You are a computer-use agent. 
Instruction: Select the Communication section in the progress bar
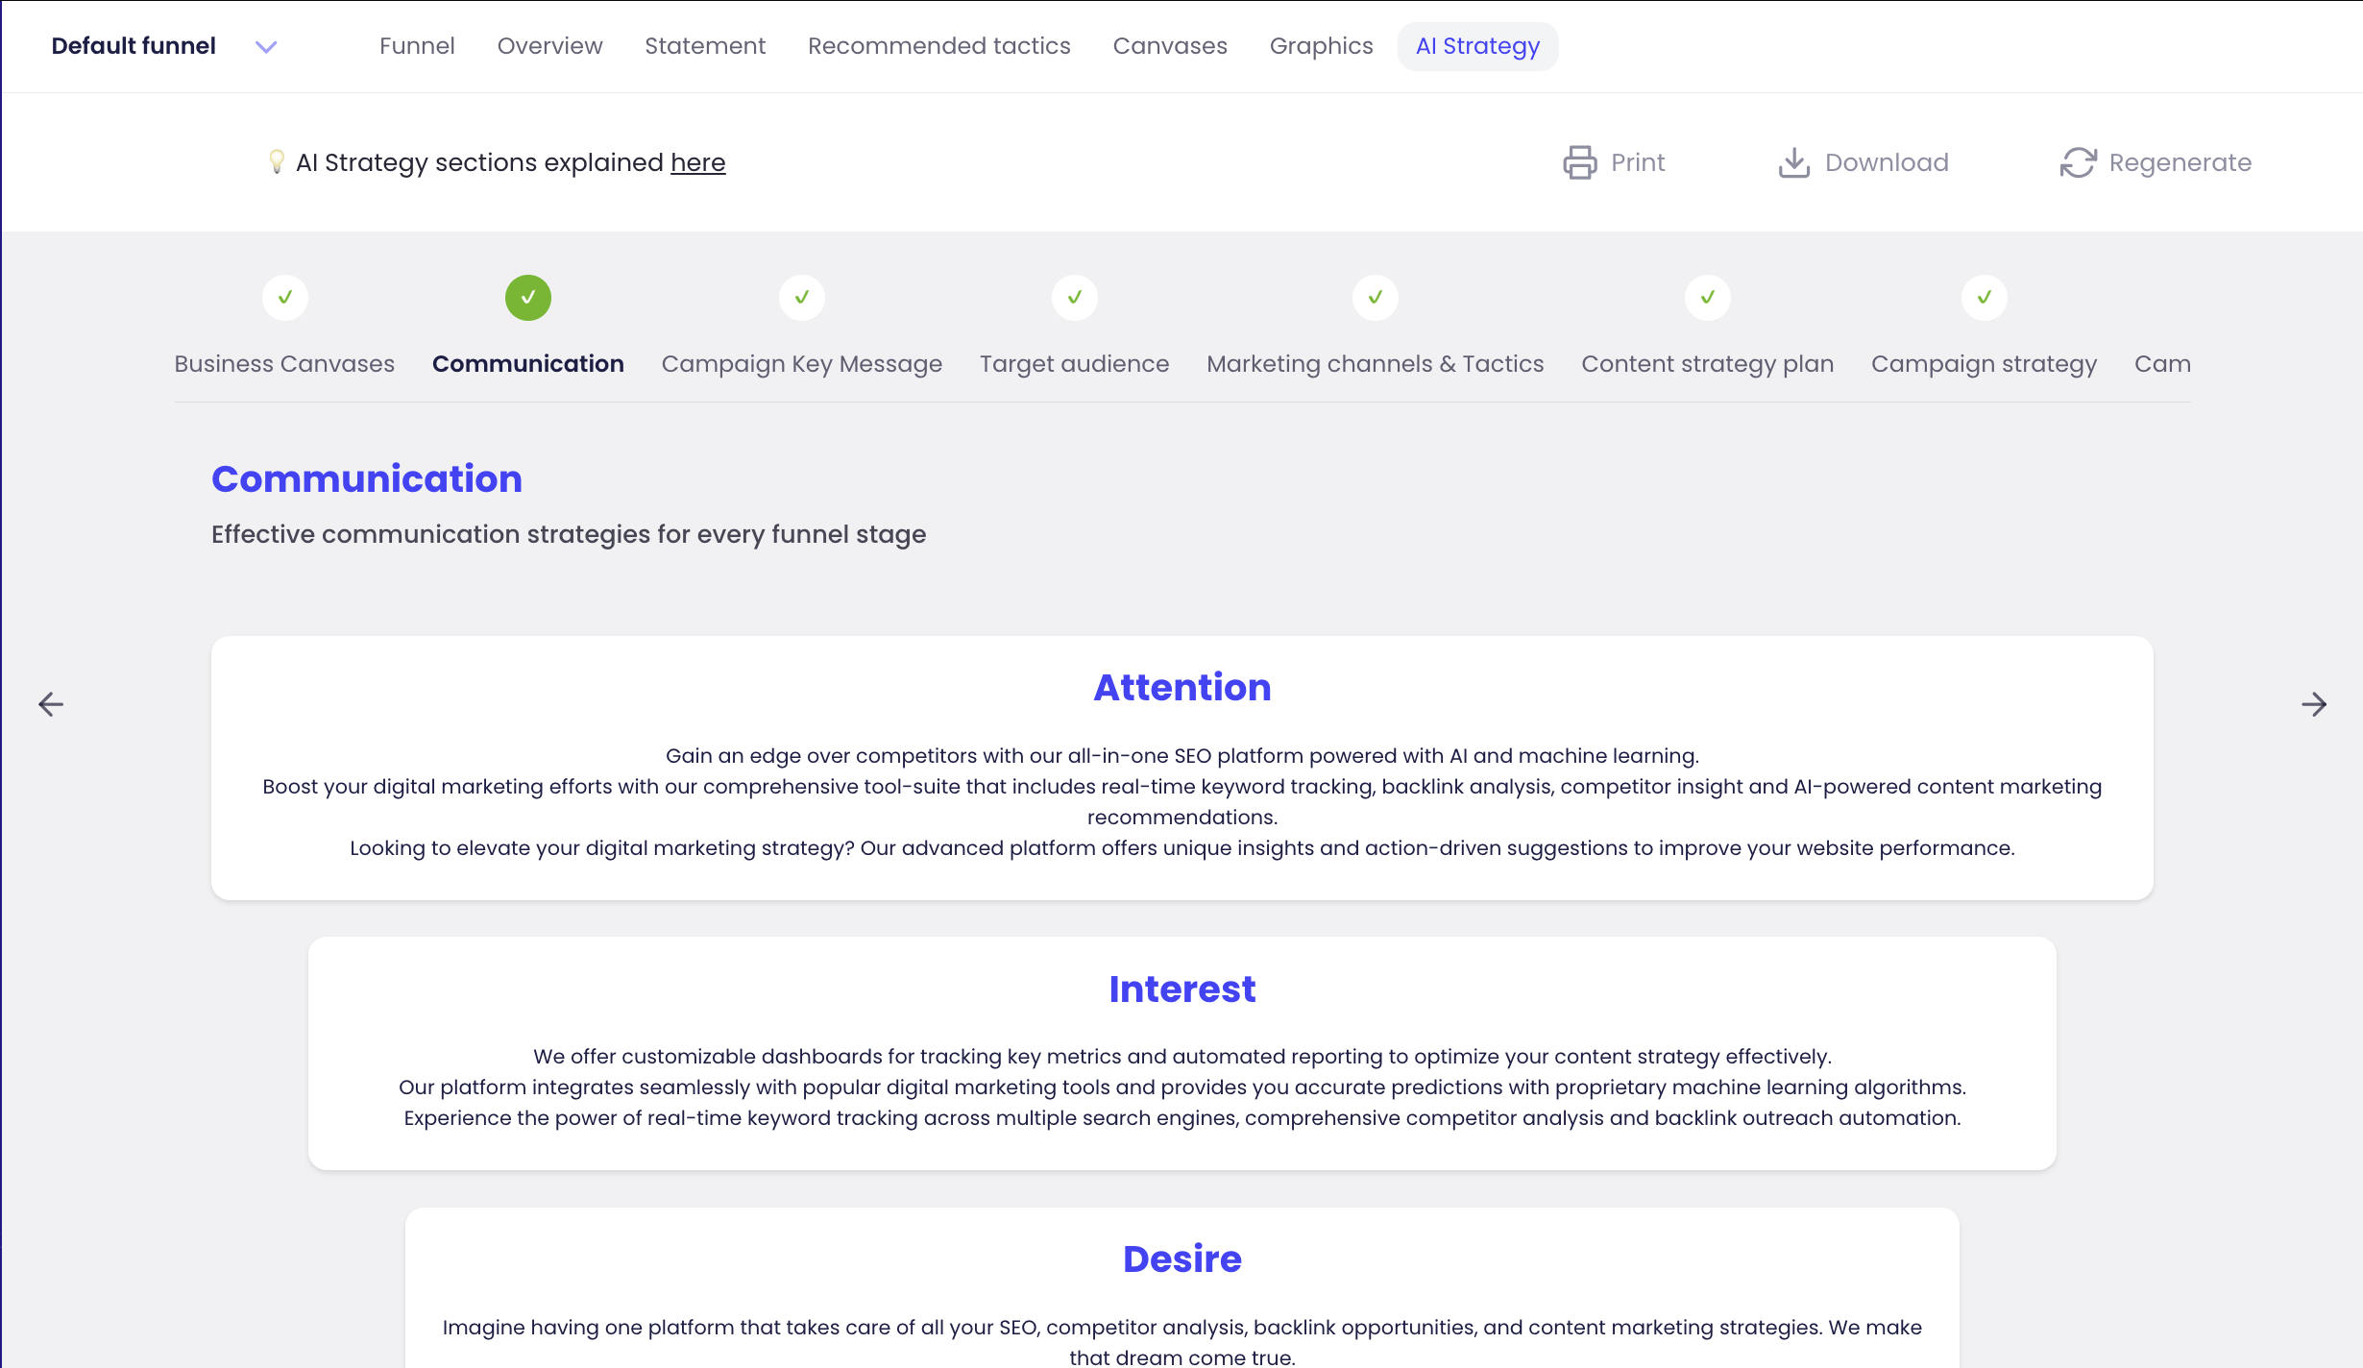(527, 363)
